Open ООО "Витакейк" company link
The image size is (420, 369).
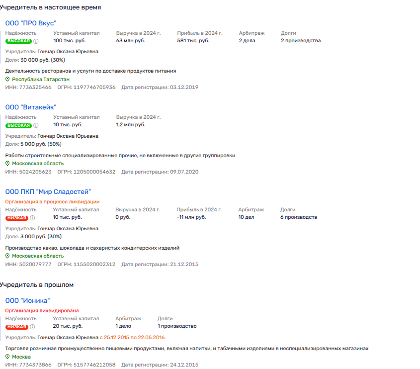31,107
